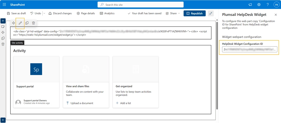Click the move web part icon
Image resolution: width=281 pixels, height=123 pixels.
[13, 23]
